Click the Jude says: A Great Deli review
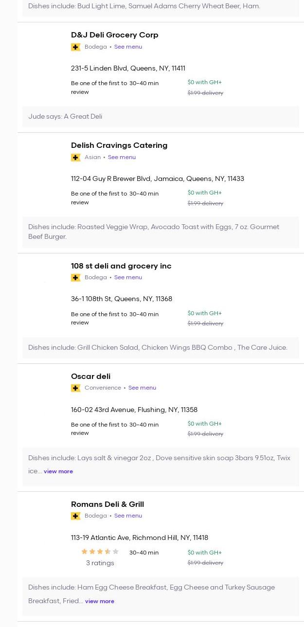304x627 pixels. [65, 117]
